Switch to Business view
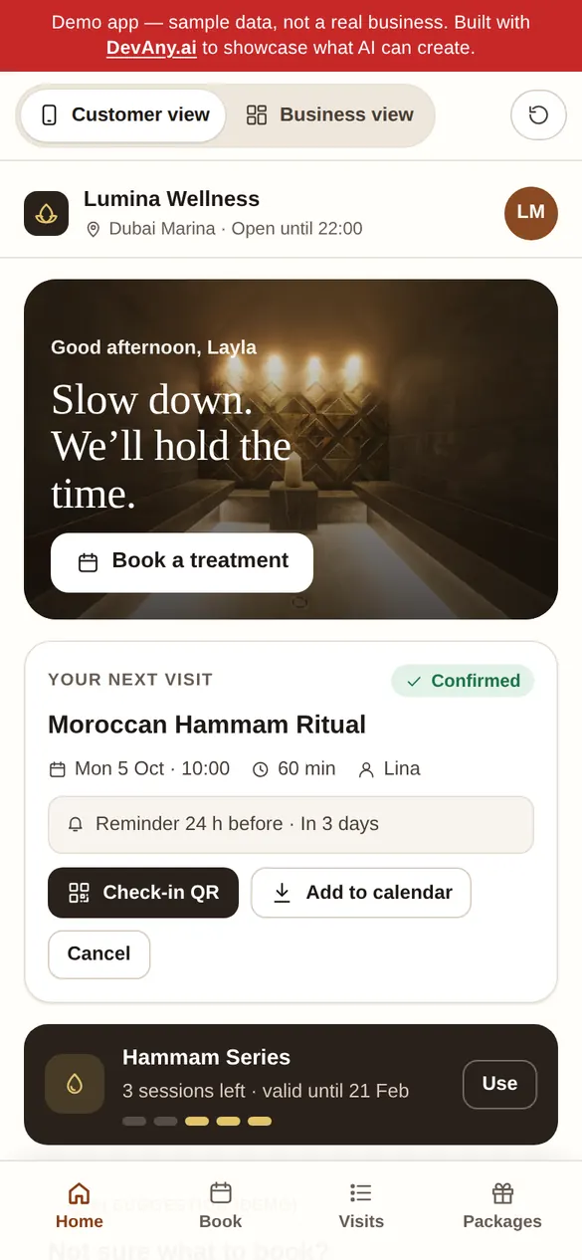 point(330,115)
